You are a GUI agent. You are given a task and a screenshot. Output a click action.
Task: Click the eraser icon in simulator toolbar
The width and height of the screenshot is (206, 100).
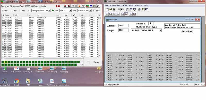pyautogui.click(x=72, y=6)
